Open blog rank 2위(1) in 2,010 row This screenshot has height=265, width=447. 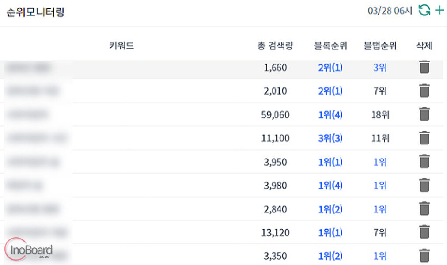[330, 91]
